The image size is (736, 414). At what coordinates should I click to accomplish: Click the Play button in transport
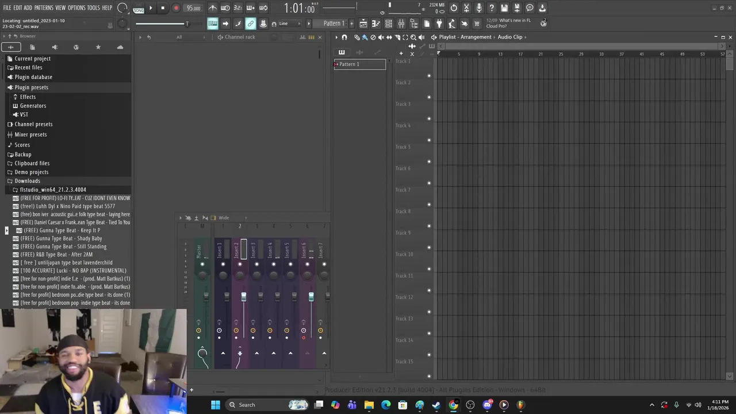point(151,8)
